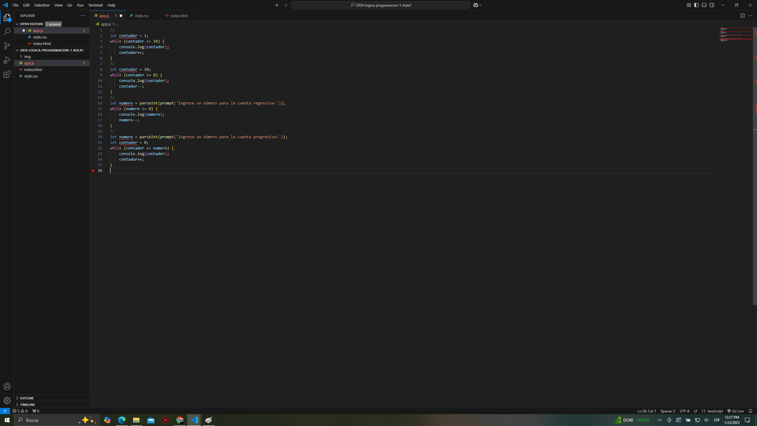Go forward with the navigation arrow
This screenshot has height=426, width=757.
[x=285, y=5]
